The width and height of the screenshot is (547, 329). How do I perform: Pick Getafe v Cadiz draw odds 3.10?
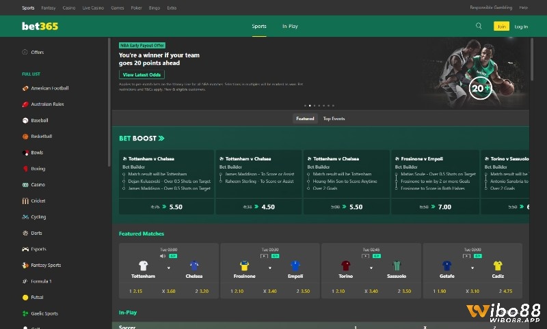click(472, 291)
